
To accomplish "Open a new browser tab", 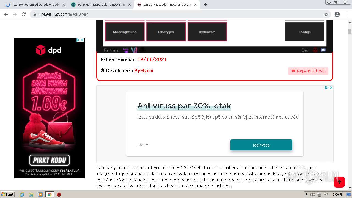I will [x=206, y=5].
